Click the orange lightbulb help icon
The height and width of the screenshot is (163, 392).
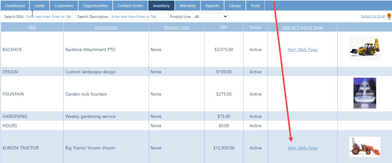pyautogui.click(x=389, y=17)
